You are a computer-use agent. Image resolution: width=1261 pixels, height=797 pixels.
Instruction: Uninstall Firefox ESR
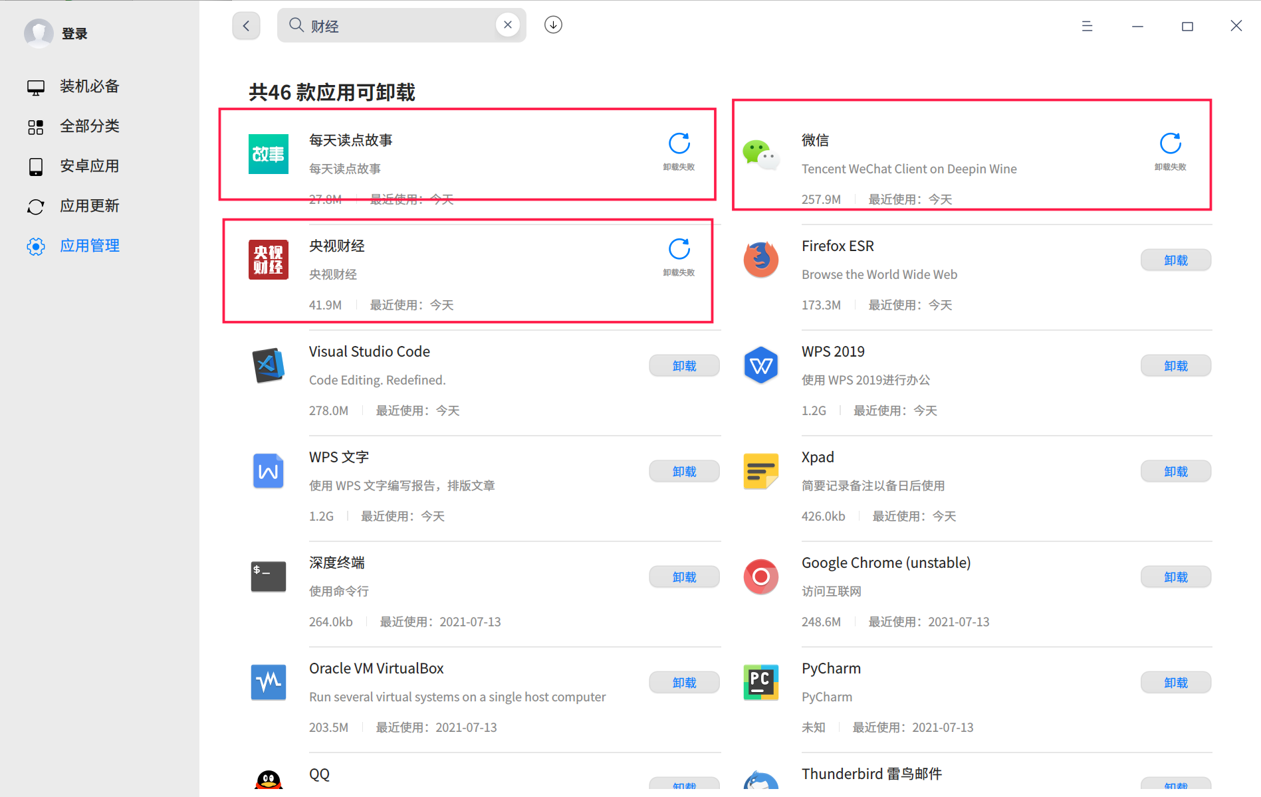click(x=1175, y=260)
